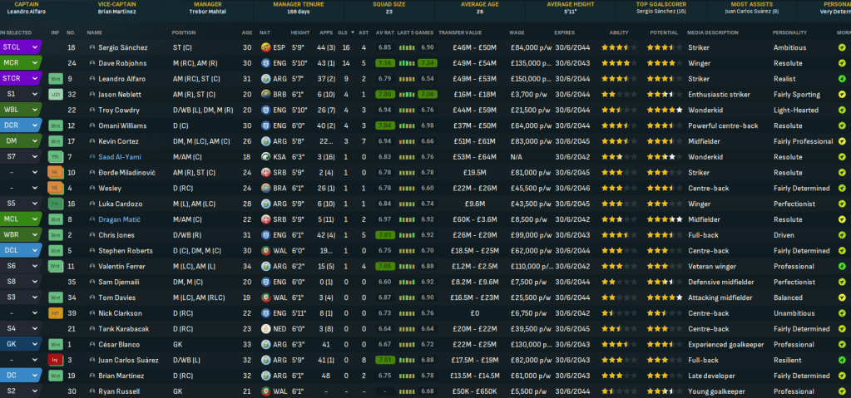Sort by the Transfer Value column header

(460, 32)
